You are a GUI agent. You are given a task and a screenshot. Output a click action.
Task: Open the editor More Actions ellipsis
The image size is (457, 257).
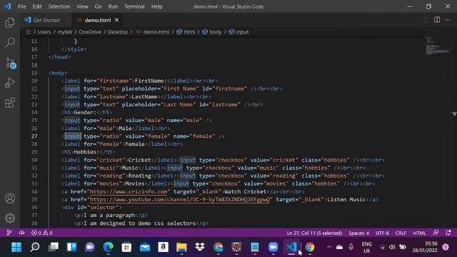448,20
